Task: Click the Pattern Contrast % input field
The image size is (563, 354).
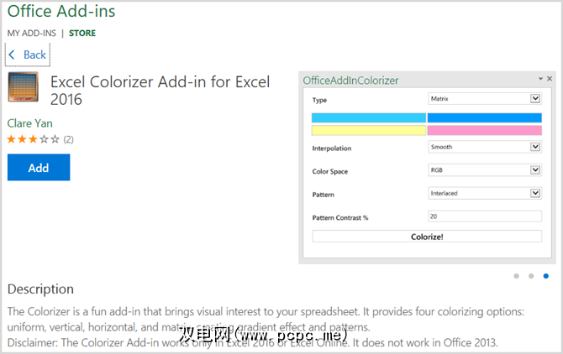Action: 485,216
